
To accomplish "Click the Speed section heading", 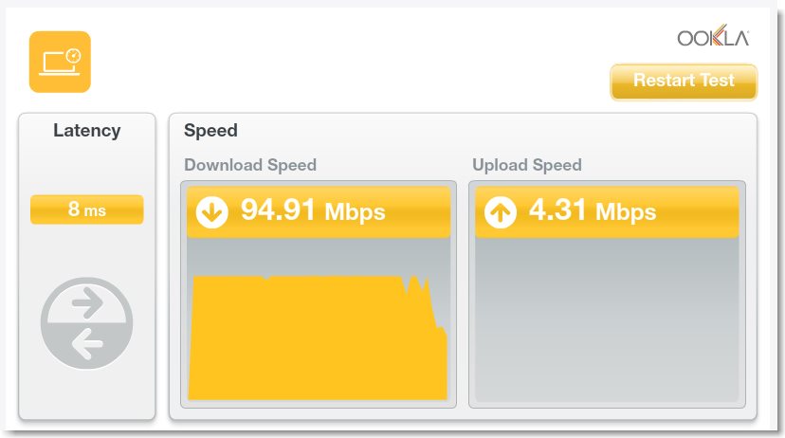I will click(x=210, y=131).
